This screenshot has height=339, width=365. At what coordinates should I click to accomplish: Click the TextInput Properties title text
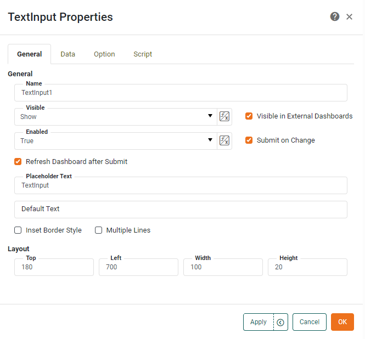pyautogui.click(x=60, y=17)
